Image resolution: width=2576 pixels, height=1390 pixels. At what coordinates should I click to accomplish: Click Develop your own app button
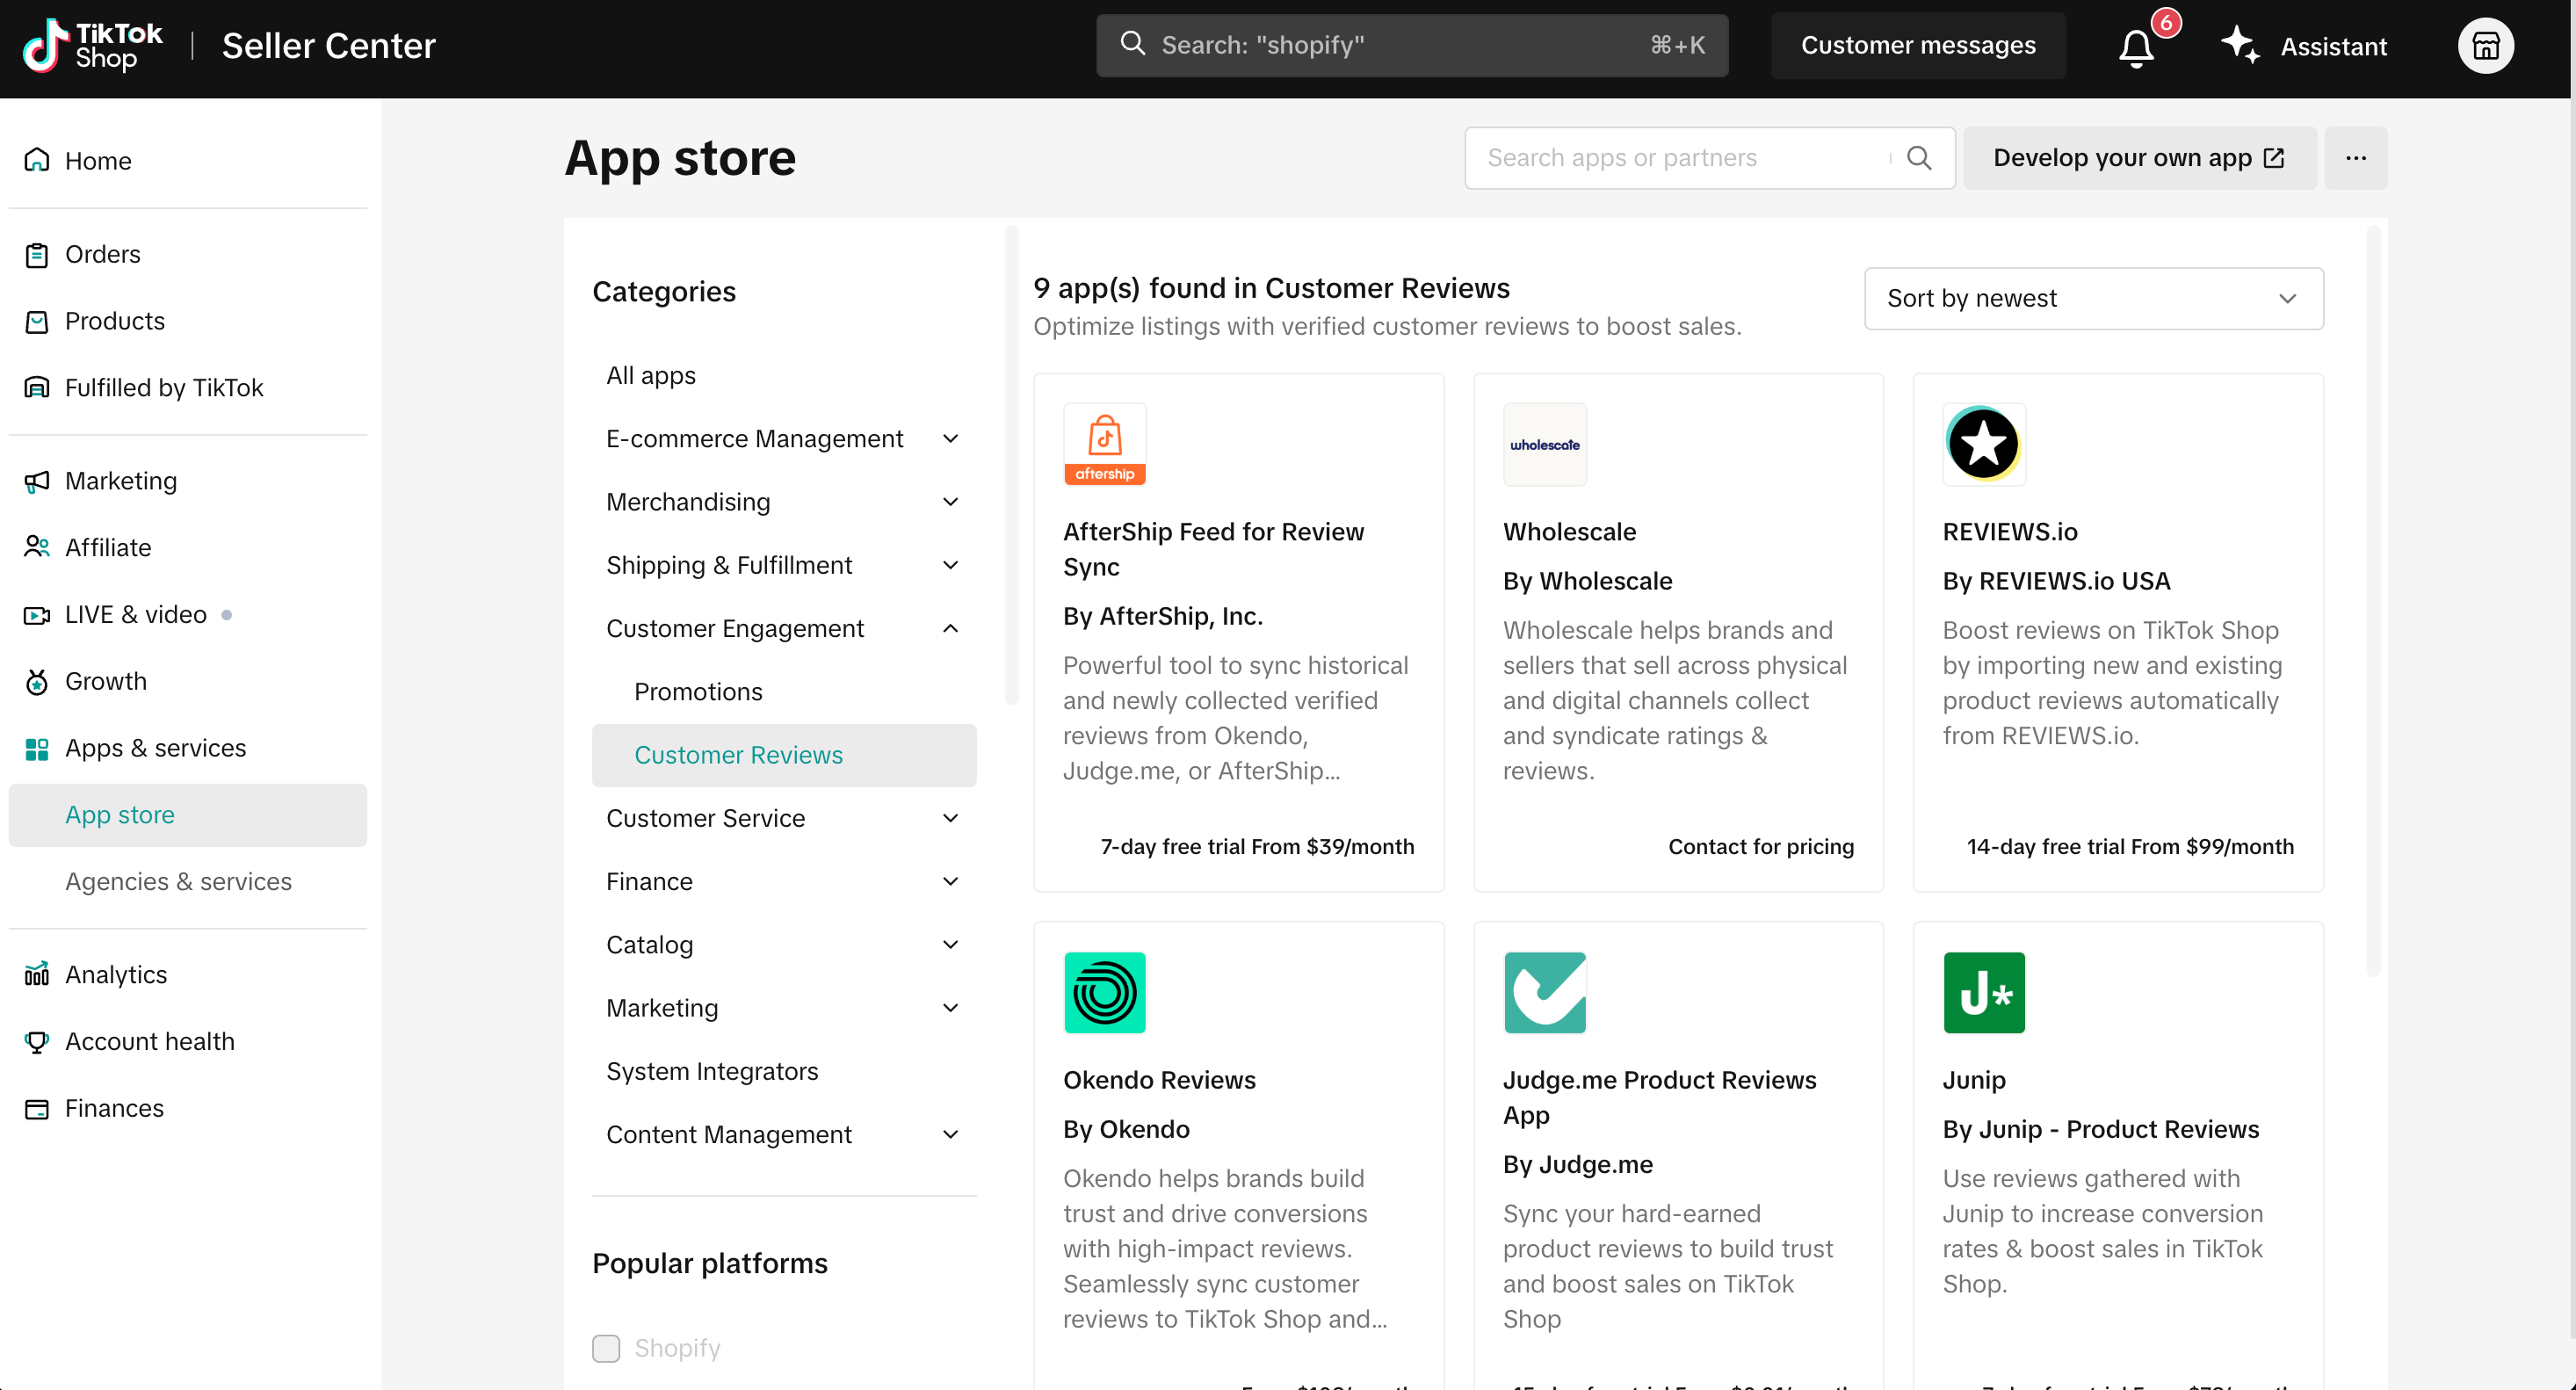[x=2139, y=158]
